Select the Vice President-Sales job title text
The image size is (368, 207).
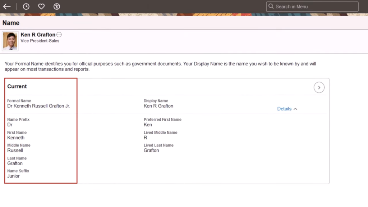[x=40, y=41]
